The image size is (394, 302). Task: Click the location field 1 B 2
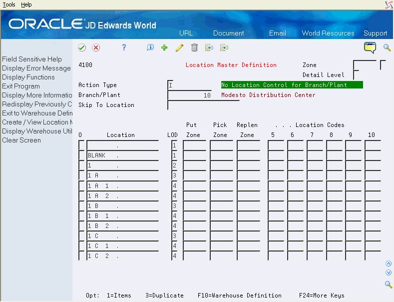[123, 226]
